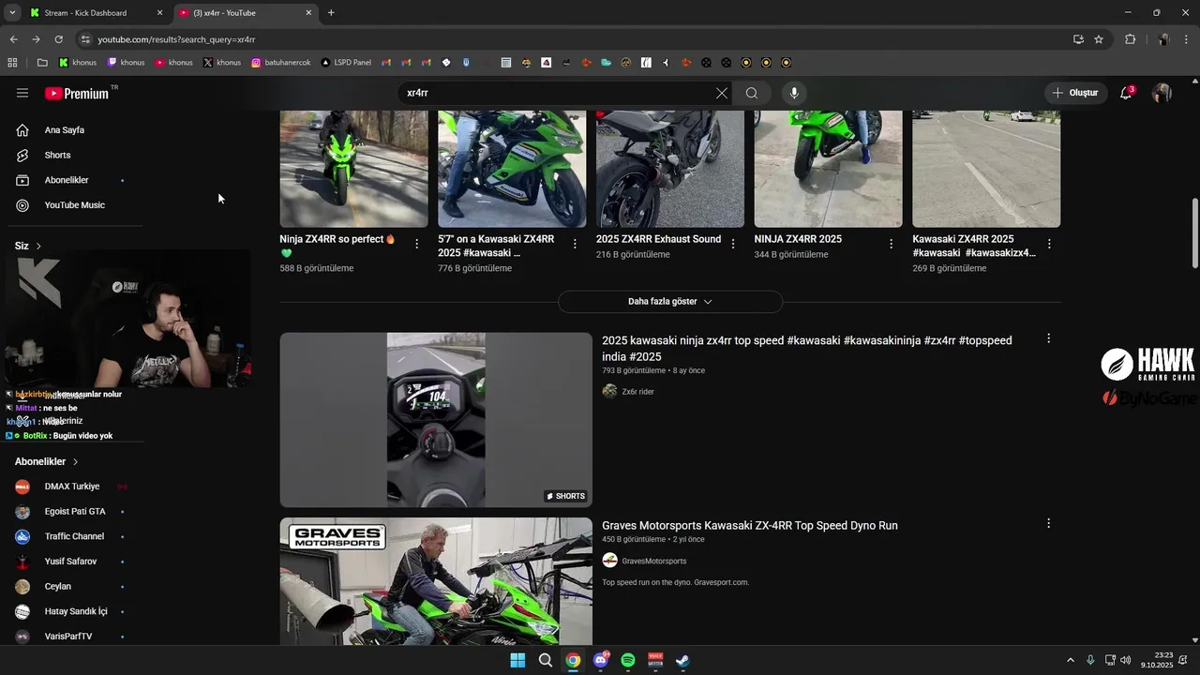Open the Instagram batuhanercok bookmark
1200x675 pixels.
(280, 63)
